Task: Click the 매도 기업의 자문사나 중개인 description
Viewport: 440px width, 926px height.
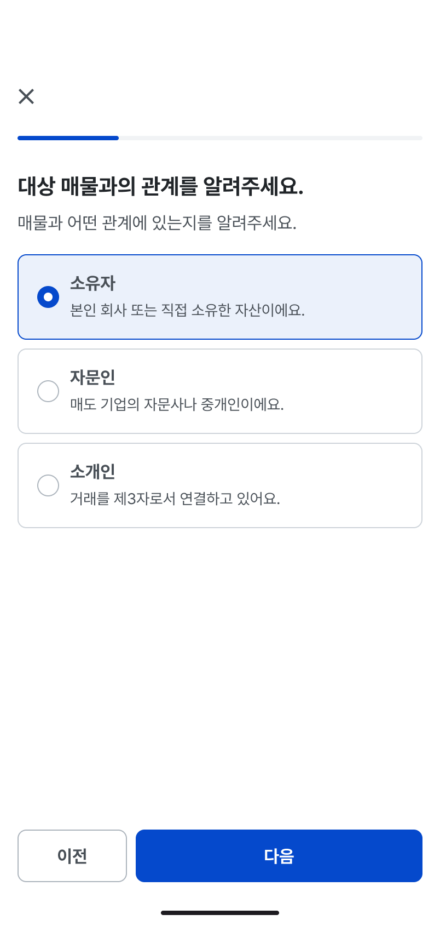Action: click(177, 405)
